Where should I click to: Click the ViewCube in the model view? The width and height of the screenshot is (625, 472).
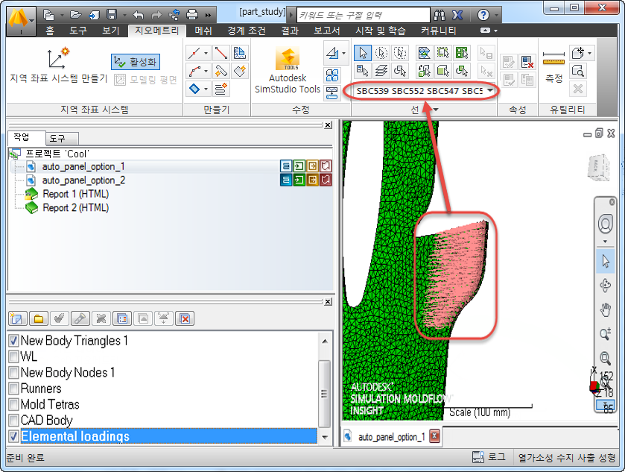[599, 167]
